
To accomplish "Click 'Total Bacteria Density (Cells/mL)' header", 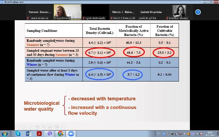I will (x=100, y=30).
